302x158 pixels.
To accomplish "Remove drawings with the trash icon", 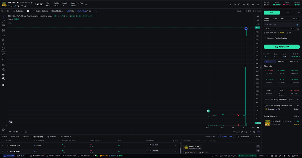I will (3, 85).
